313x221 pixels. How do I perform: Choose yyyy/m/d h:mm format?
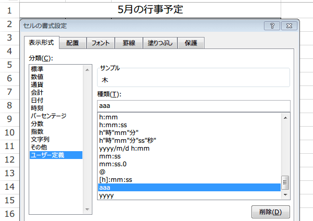(189, 149)
